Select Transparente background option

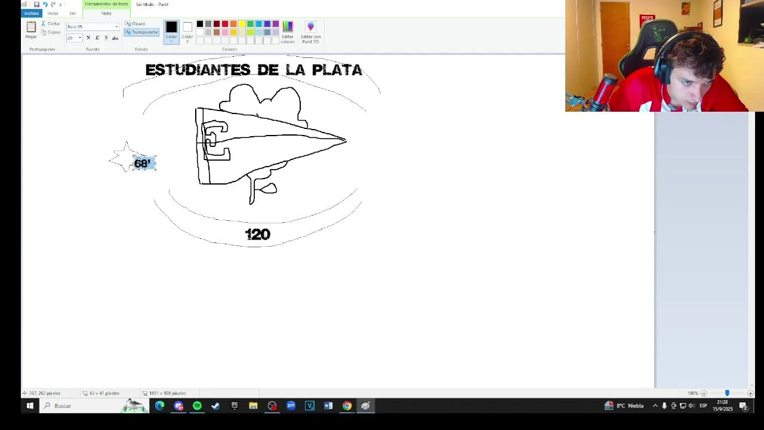(x=141, y=32)
